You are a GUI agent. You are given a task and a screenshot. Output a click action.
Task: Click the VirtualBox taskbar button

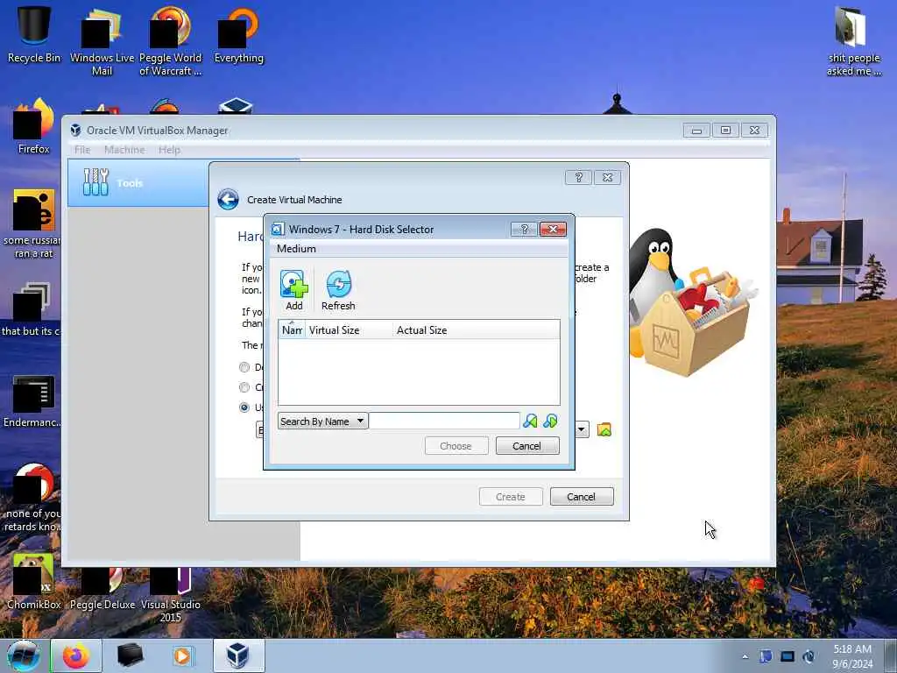(x=238, y=655)
